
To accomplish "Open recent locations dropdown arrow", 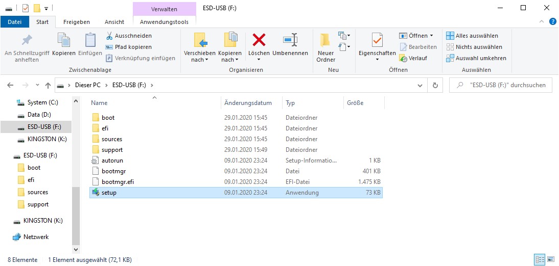I will click(x=37, y=85).
